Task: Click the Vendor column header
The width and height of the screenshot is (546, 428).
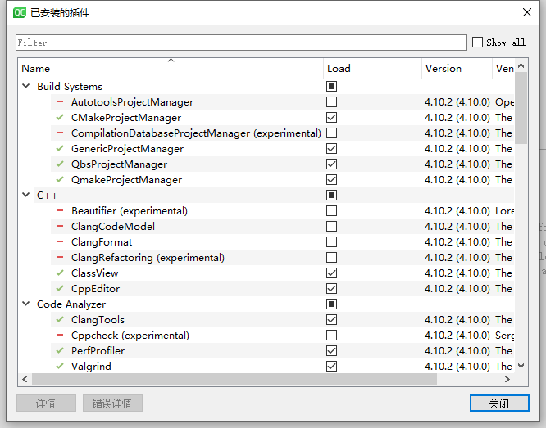Action: tap(503, 69)
